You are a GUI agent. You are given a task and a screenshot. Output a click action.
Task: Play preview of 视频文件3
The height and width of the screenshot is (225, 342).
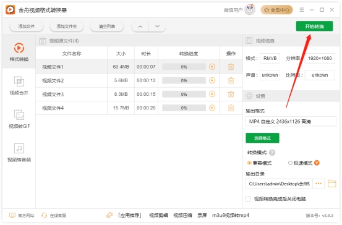[212, 94]
